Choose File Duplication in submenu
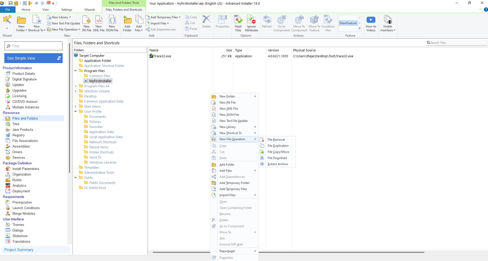The height and width of the screenshot is (261, 488). tap(278, 146)
